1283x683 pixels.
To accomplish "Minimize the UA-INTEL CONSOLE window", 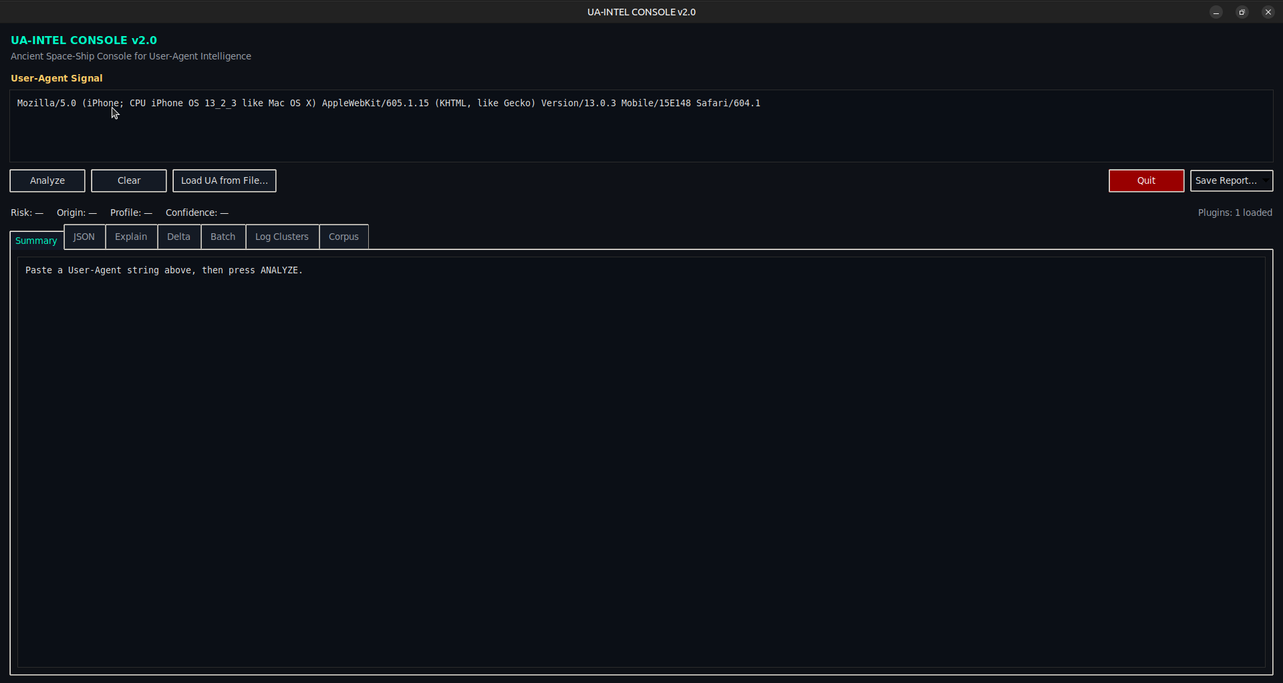I will (1216, 12).
